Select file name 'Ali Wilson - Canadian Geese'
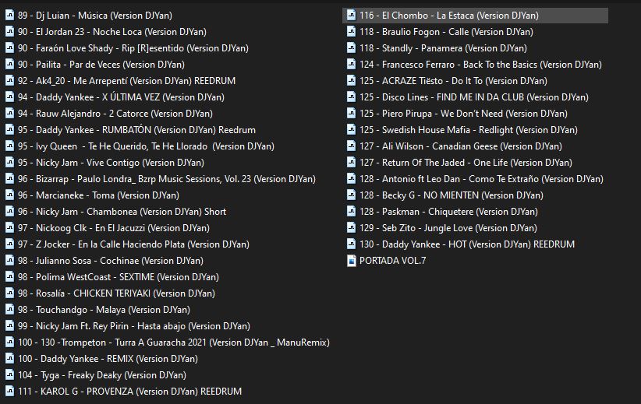Viewport: 641px width, 404px height. pyautogui.click(x=461, y=146)
